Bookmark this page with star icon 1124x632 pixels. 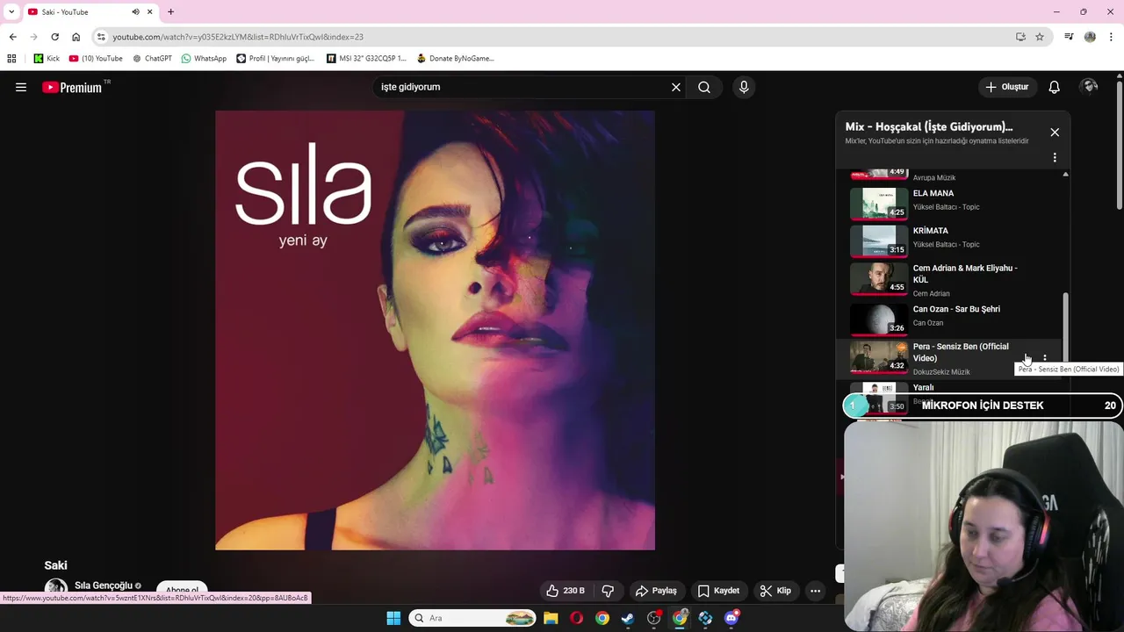pos(1040,37)
